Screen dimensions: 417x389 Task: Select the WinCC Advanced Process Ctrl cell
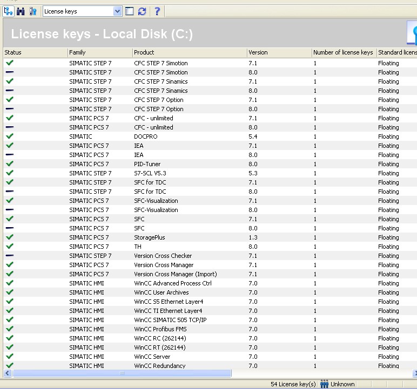coord(173,283)
